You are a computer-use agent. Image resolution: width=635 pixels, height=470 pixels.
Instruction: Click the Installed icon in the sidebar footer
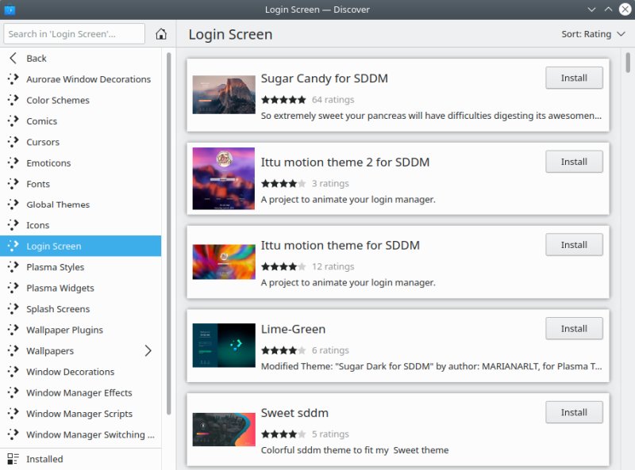click(13, 459)
